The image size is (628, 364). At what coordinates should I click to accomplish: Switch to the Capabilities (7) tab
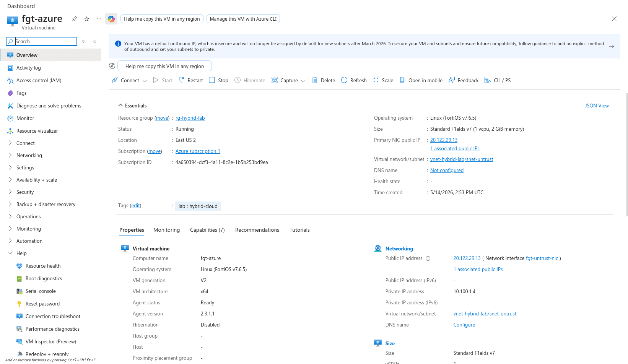(207, 230)
